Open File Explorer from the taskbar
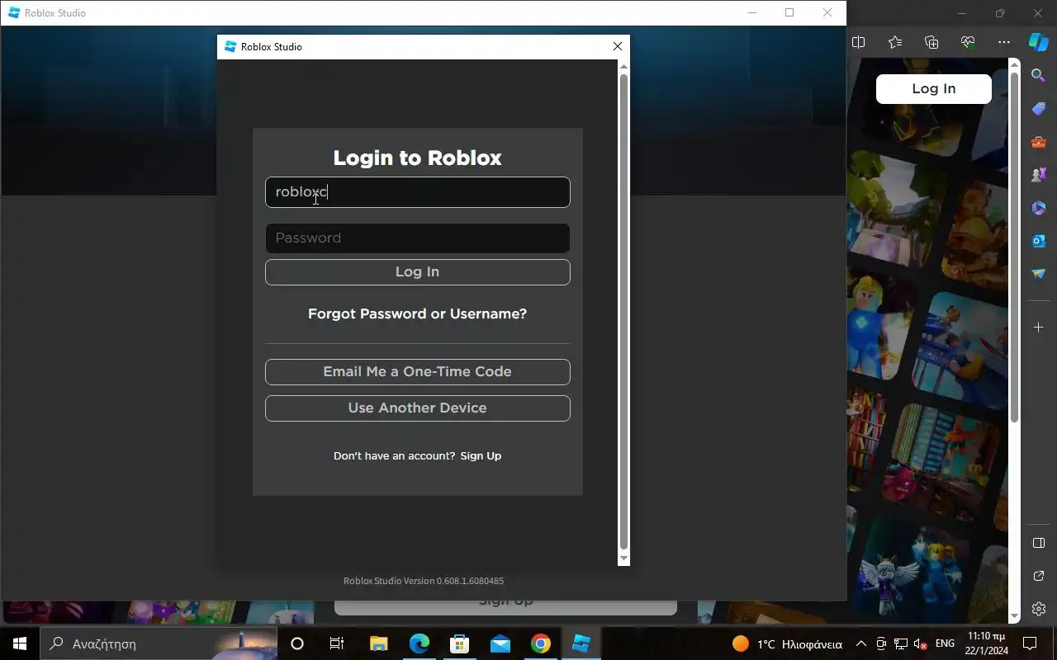 [378, 643]
